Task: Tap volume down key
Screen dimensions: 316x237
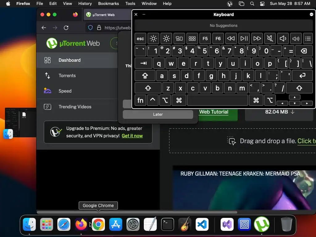Action: point(283,39)
